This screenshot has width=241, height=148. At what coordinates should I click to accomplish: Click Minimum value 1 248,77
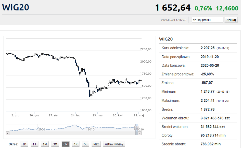pyautogui.click(x=208, y=92)
